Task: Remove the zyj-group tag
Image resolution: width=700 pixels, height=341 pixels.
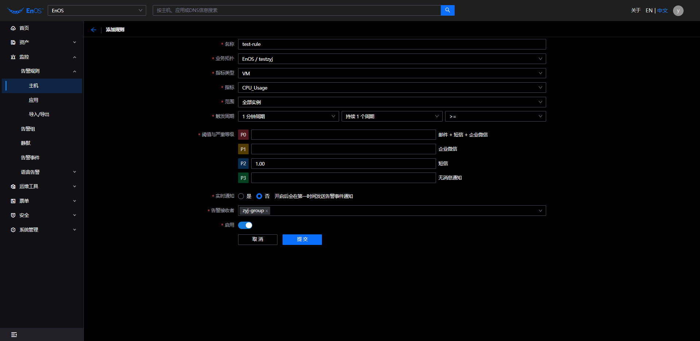Action: click(x=267, y=211)
